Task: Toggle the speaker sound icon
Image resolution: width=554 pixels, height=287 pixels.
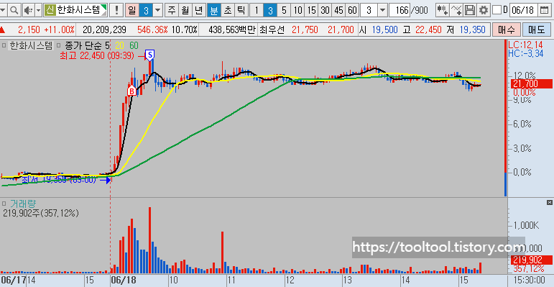Action: [x=28, y=11]
